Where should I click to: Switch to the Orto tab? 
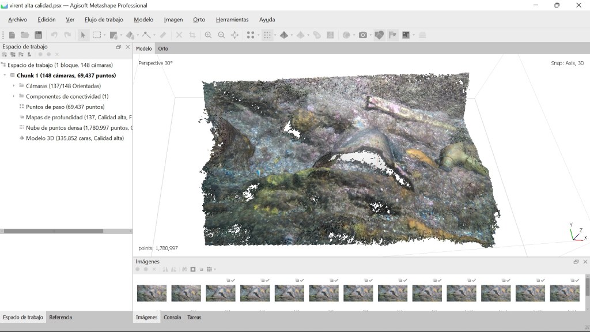[163, 48]
